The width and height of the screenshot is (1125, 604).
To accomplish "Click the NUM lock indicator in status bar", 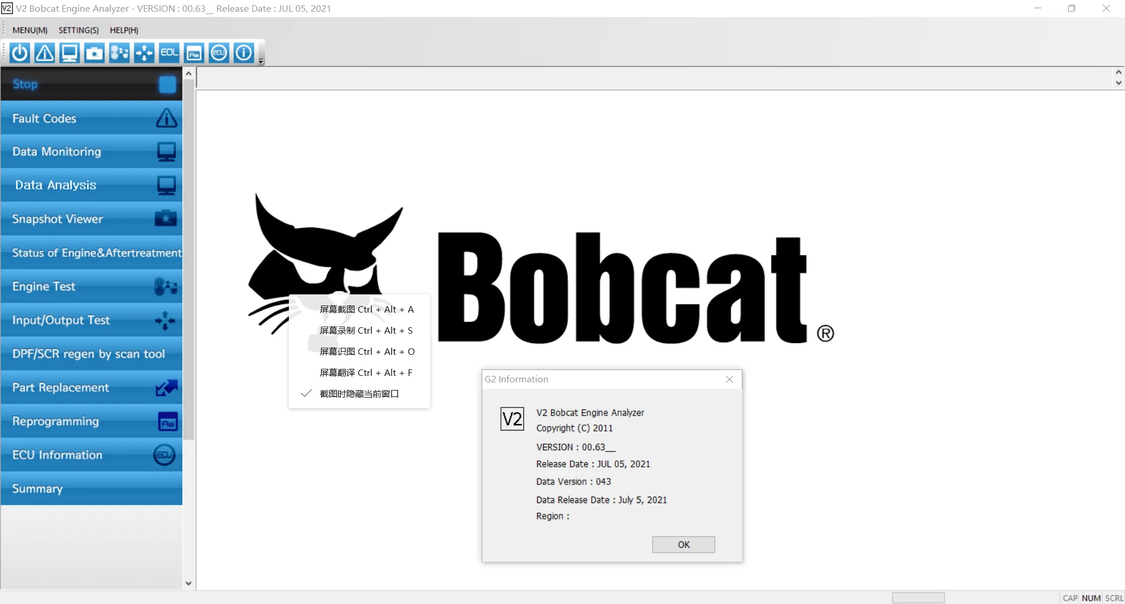I will pos(1091,598).
